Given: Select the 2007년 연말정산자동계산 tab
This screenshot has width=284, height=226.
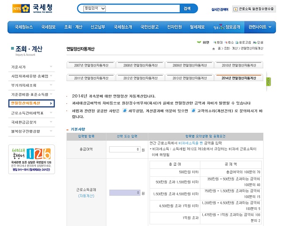Looking at the screenshot, I should [91, 65].
